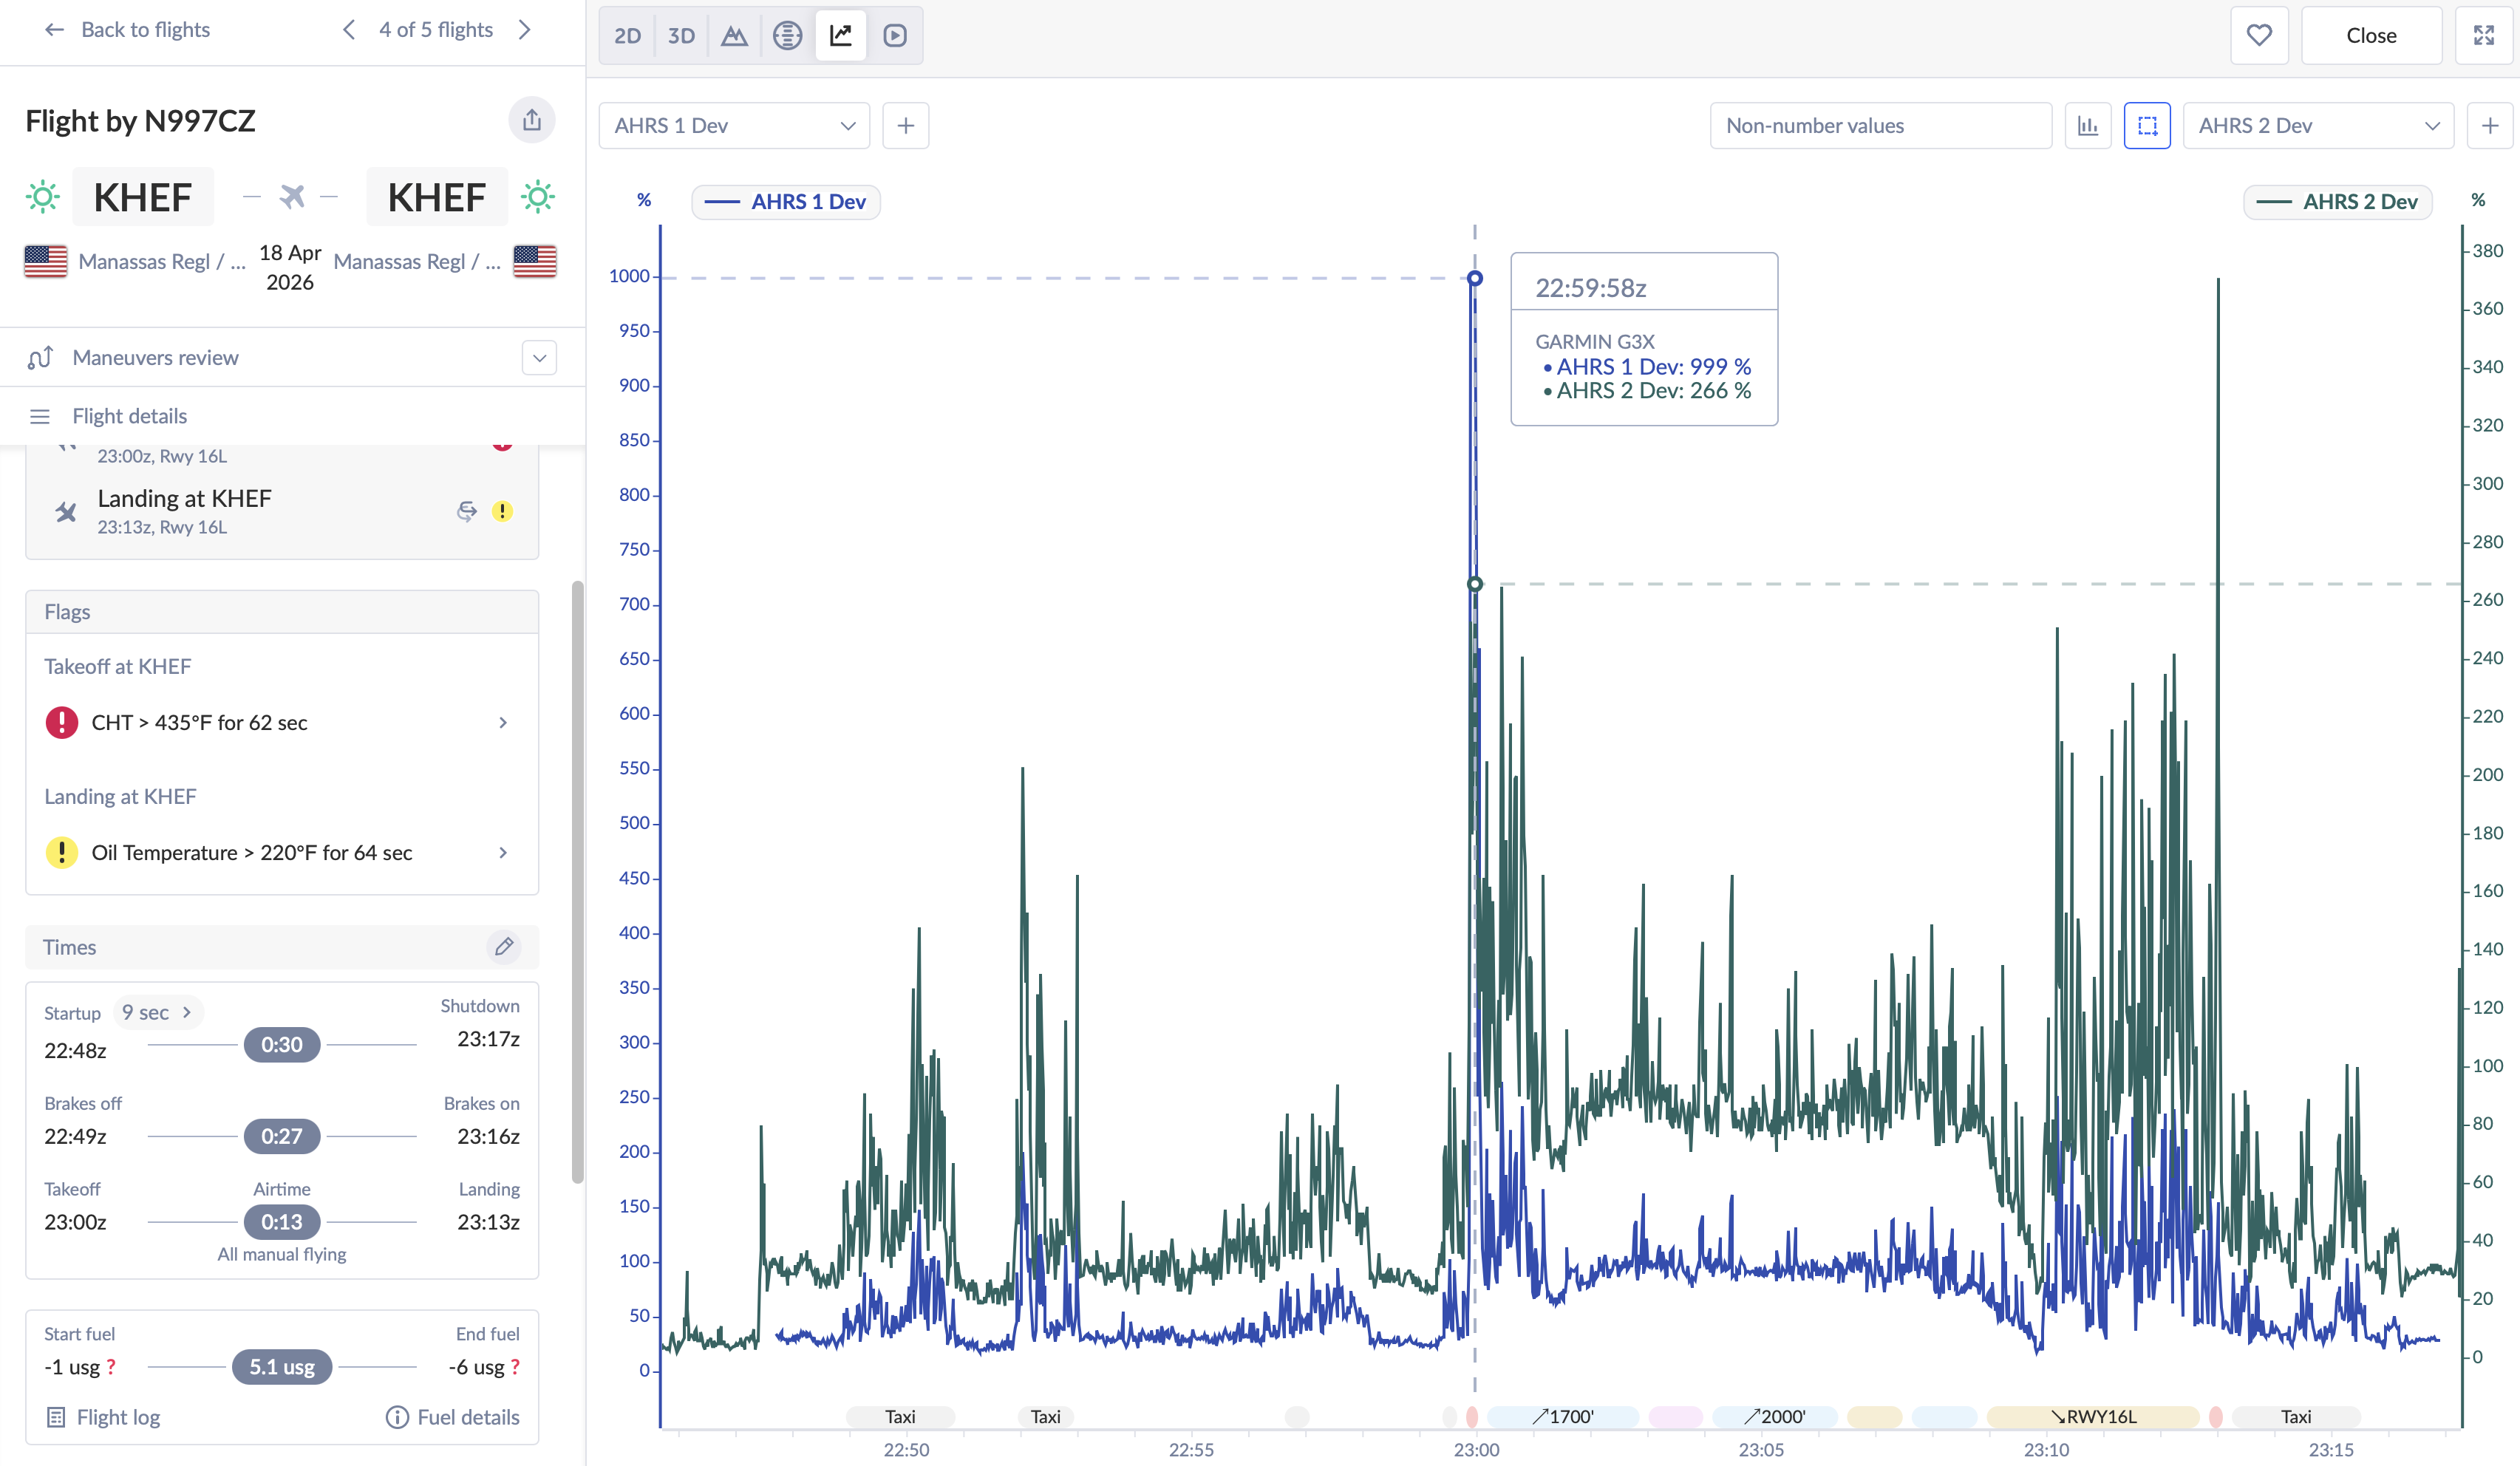The height and width of the screenshot is (1466, 2520).
Task: Click the yellow warning on Landing row
Action: pos(502,511)
